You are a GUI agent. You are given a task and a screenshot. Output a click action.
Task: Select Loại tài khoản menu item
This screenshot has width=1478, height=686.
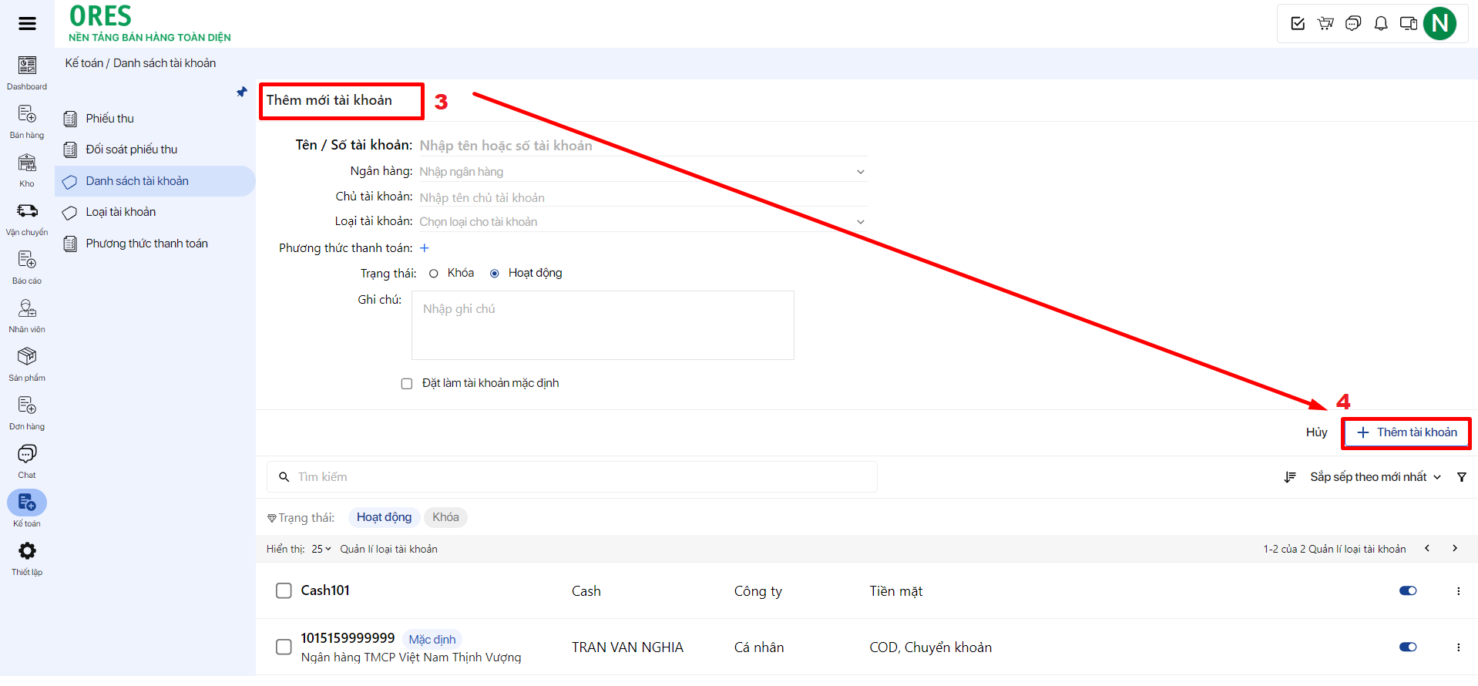(x=120, y=212)
